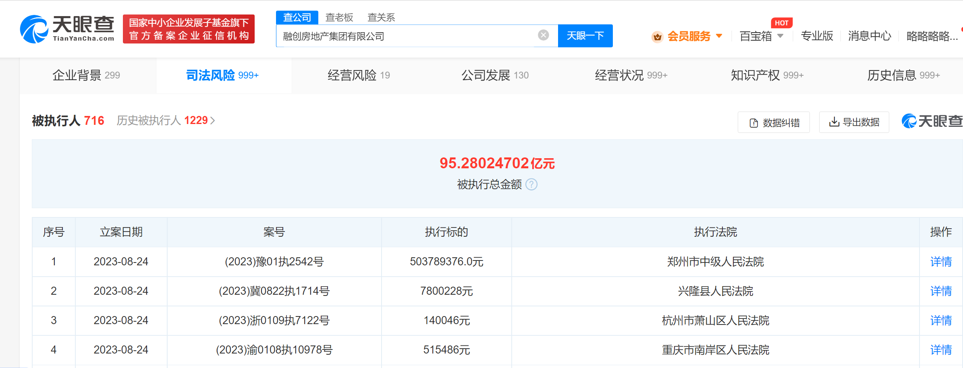The width and height of the screenshot is (963, 368).
Task: Expand 历史被执行人 1229 list
Action: click(166, 120)
